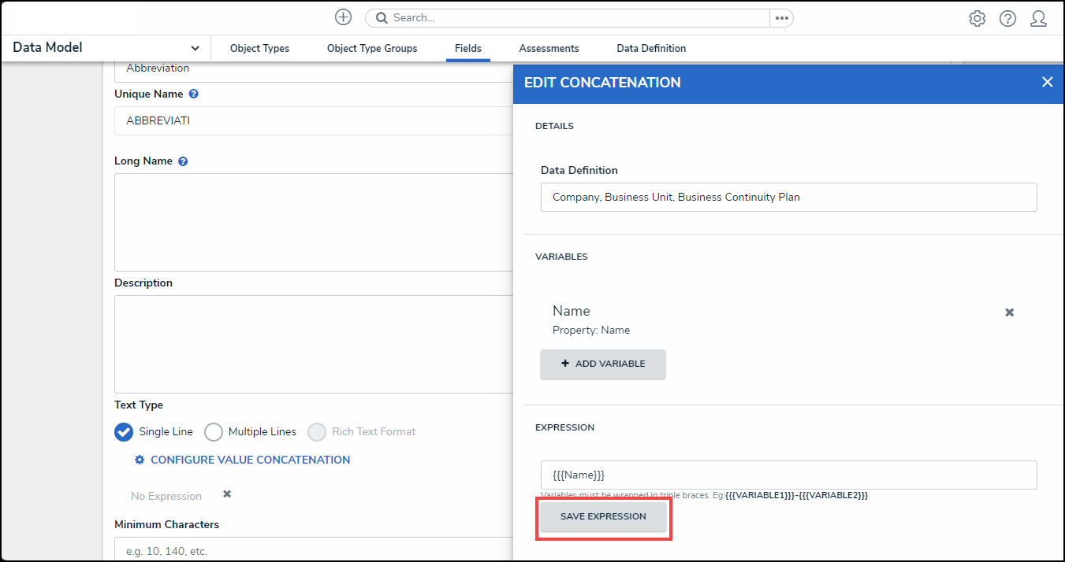Viewport: 1065px width, 562px height.
Task: Click the Long Name help icon
Action: (x=183, y=161)
